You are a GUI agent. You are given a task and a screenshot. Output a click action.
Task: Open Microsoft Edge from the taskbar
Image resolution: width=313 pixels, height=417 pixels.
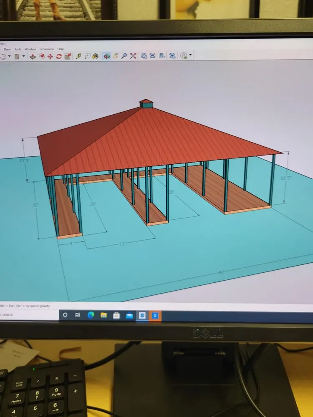click(x=91, y=316)
